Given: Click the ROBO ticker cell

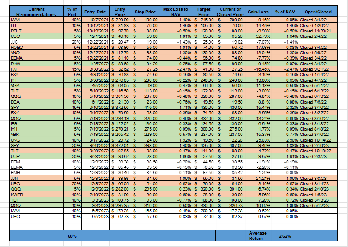Looking at the screenshot, I should coord(37,47).
